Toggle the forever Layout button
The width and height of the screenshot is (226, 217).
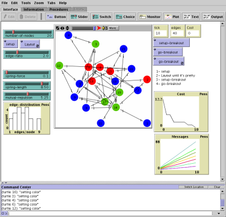(x=29, y=44)
